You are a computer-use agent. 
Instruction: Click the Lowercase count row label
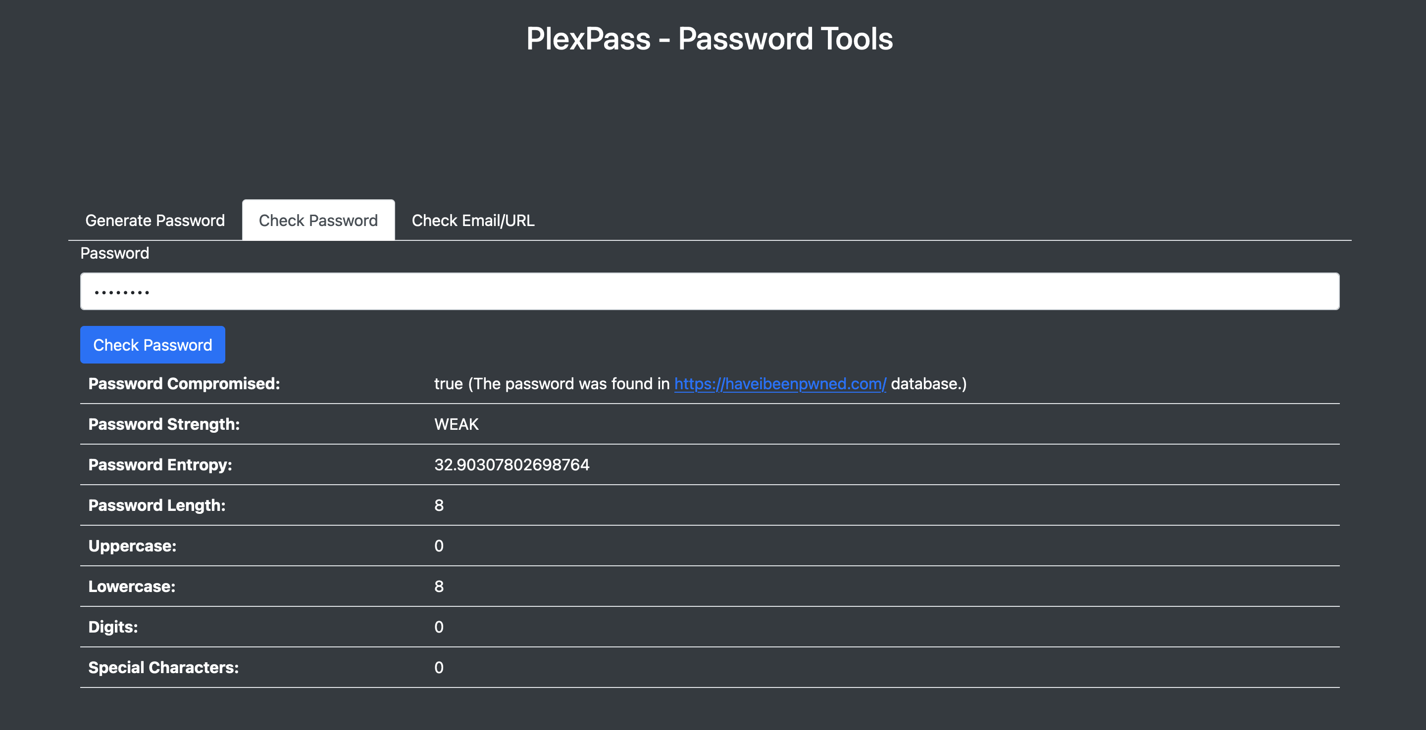pos(132,586)
